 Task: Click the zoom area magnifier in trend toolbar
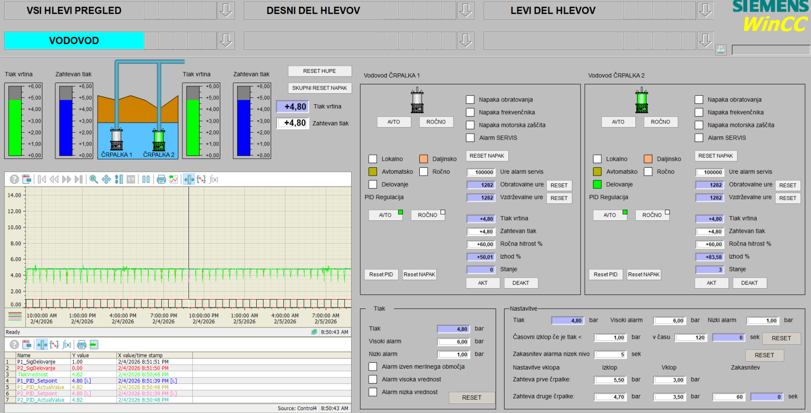tap(94, 179)
